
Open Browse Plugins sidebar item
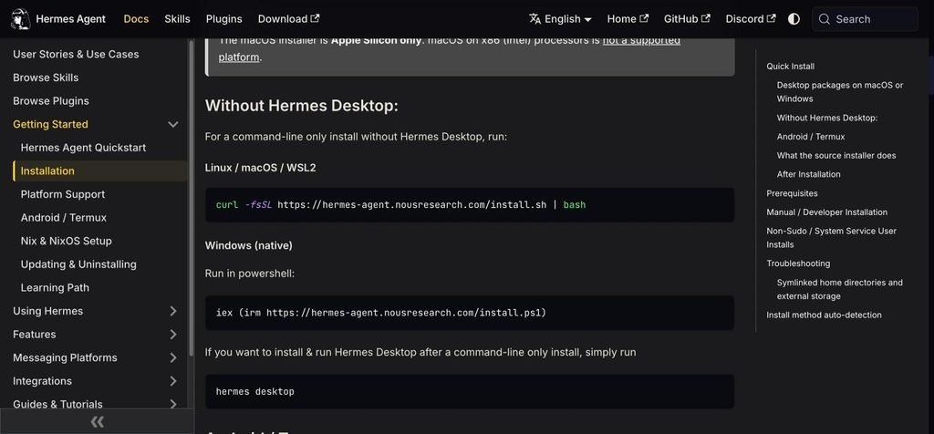[x=51, y=101]
